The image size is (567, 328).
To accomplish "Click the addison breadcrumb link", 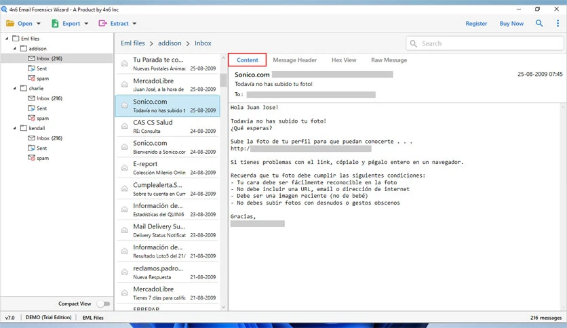I will (170, 43).
